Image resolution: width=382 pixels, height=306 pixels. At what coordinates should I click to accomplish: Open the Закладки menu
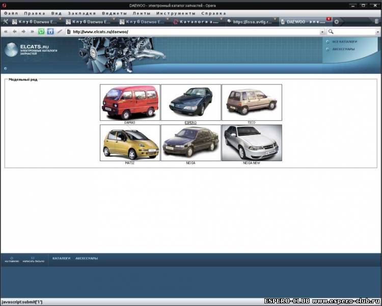(82, 13)
